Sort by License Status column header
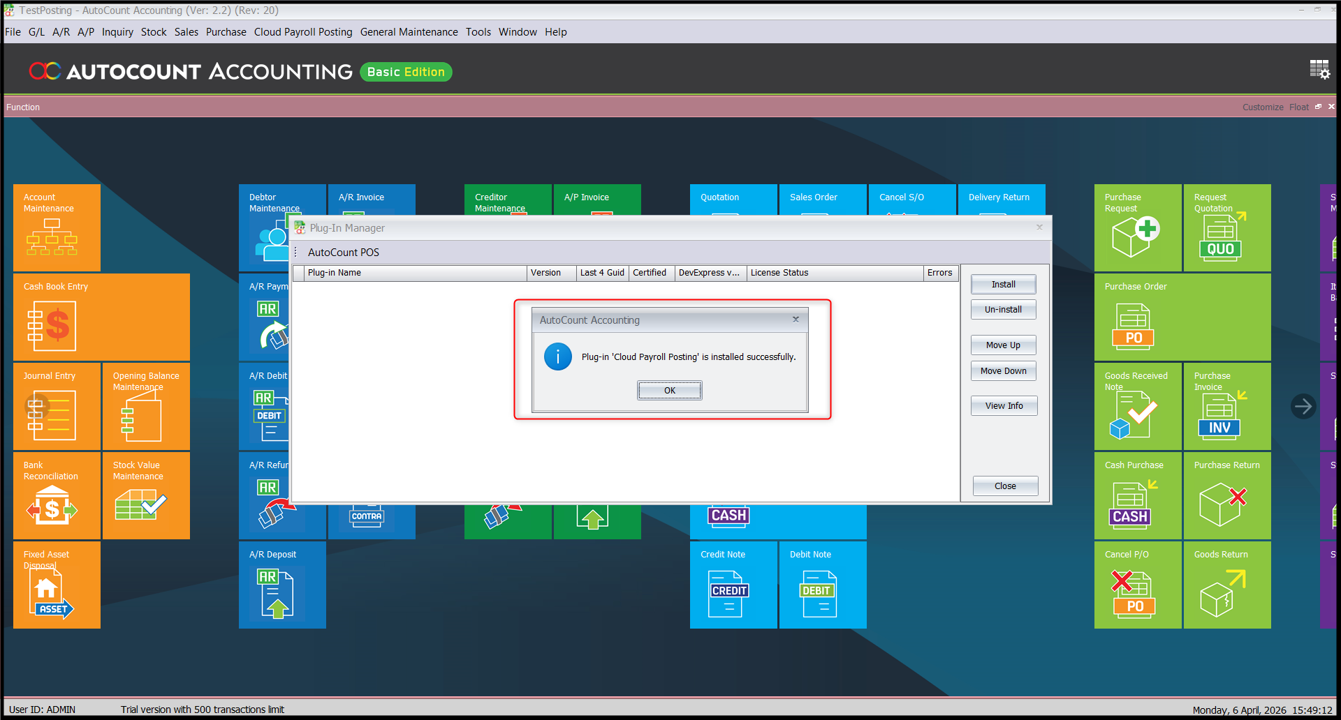 click(x=835, y=273)
